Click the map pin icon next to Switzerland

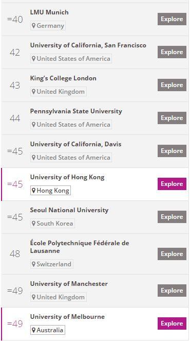click(x=33, y=264)
